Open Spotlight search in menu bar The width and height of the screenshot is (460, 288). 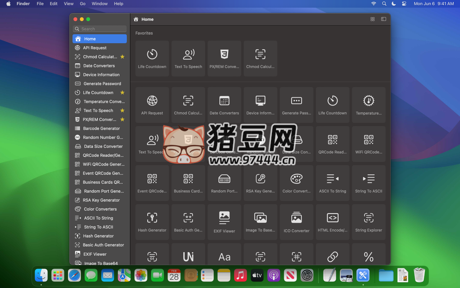pos(384,4)
